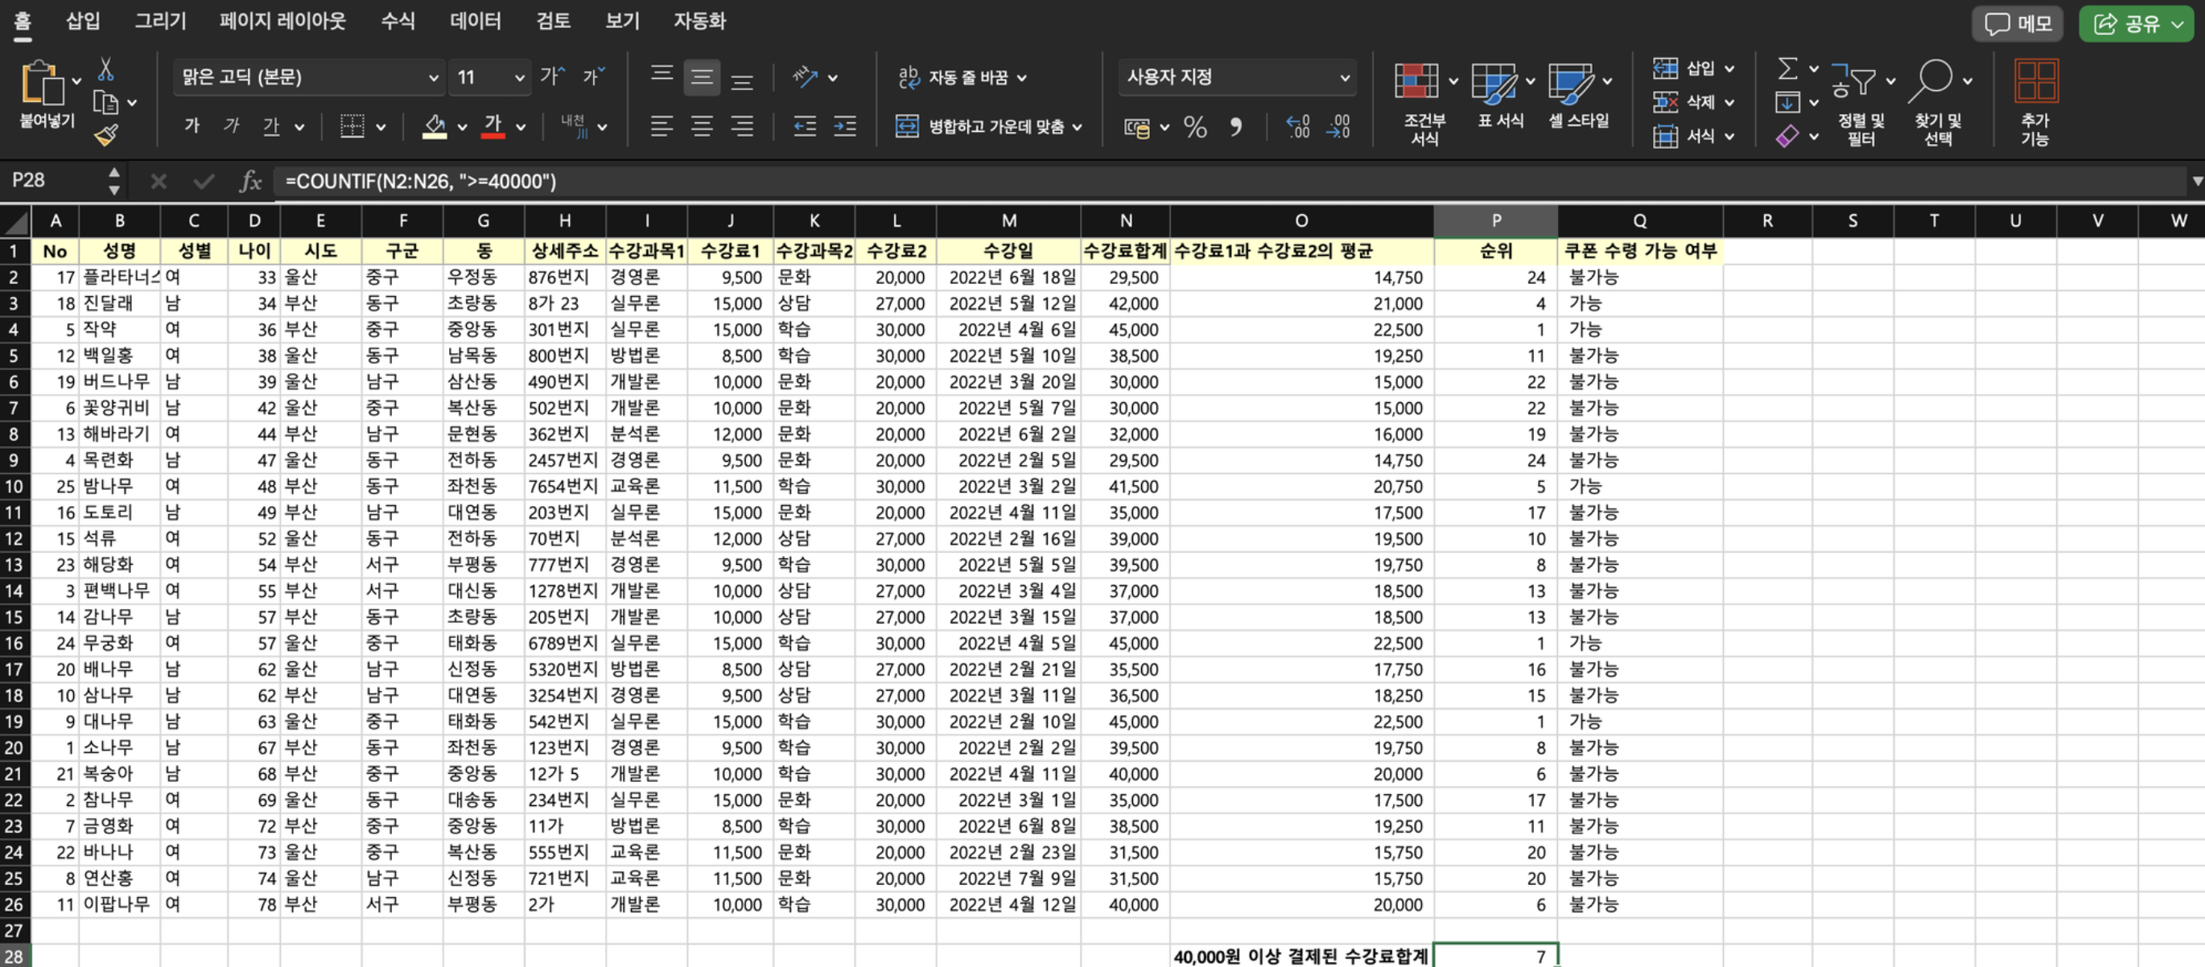The height and width of the screenshot is (967, 2205).
Task: Toggle auto wrap text
Action: (959, 78)
